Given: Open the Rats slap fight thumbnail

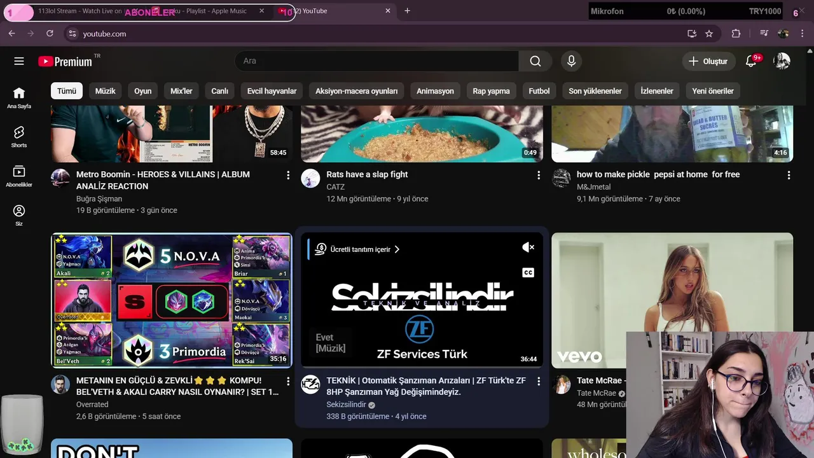Looking at the screenshot, I should coord(422,134).
